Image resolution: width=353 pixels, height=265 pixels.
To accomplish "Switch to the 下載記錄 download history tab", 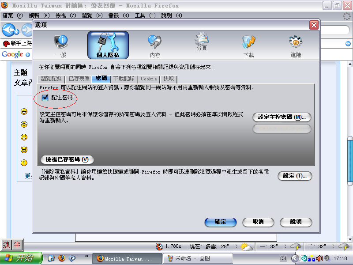I will pyautogui.click(x=124, y=79).
